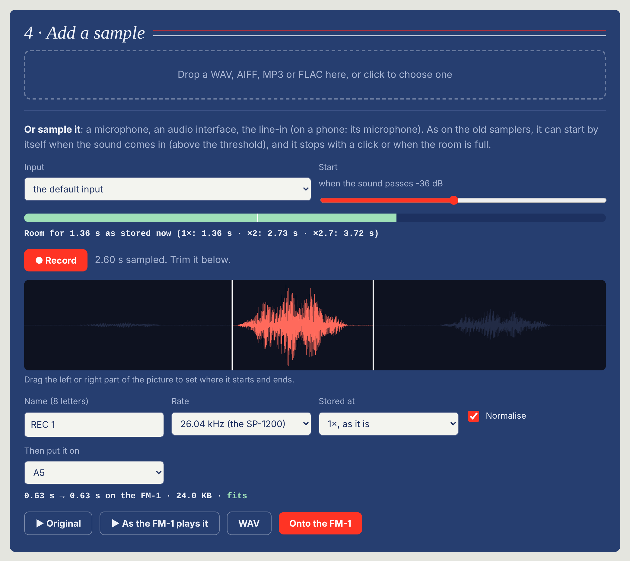Download the sample with WAV button

[249, 523]
